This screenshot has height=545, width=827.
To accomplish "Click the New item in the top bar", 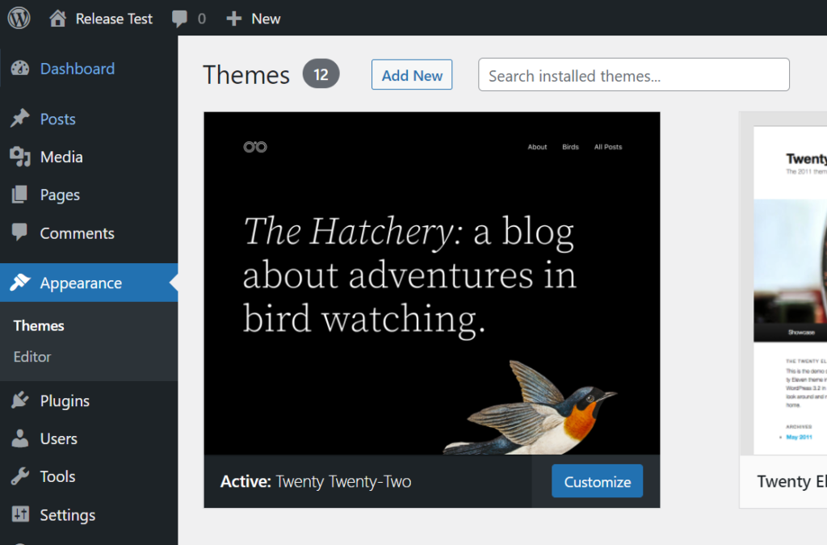I will pyautogui.click(x=253, y=18).
